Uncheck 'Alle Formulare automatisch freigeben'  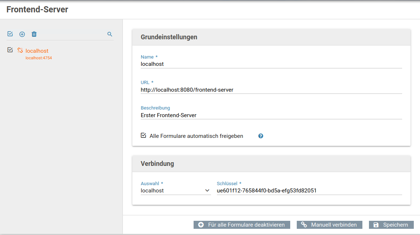[144, 136]
